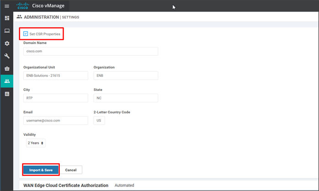Click the Administration header people icon

point(19,17)
